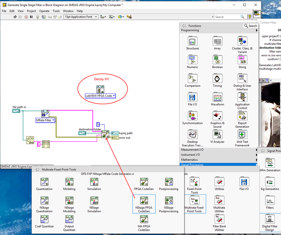Screen dimensions: 281x235
Task: Select the NStage FPGA CodeGen VI
Action: (x=144, y=204)
